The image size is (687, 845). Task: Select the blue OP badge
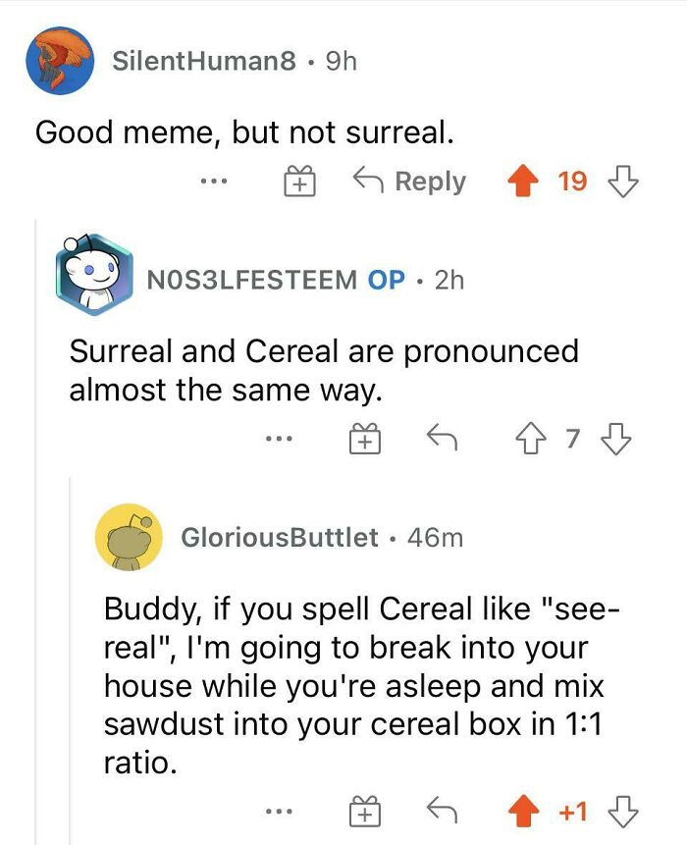(384, 280)
